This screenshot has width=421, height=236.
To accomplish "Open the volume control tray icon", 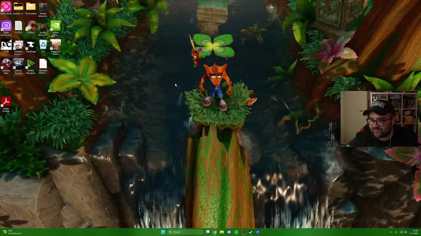I will [405, 232].
